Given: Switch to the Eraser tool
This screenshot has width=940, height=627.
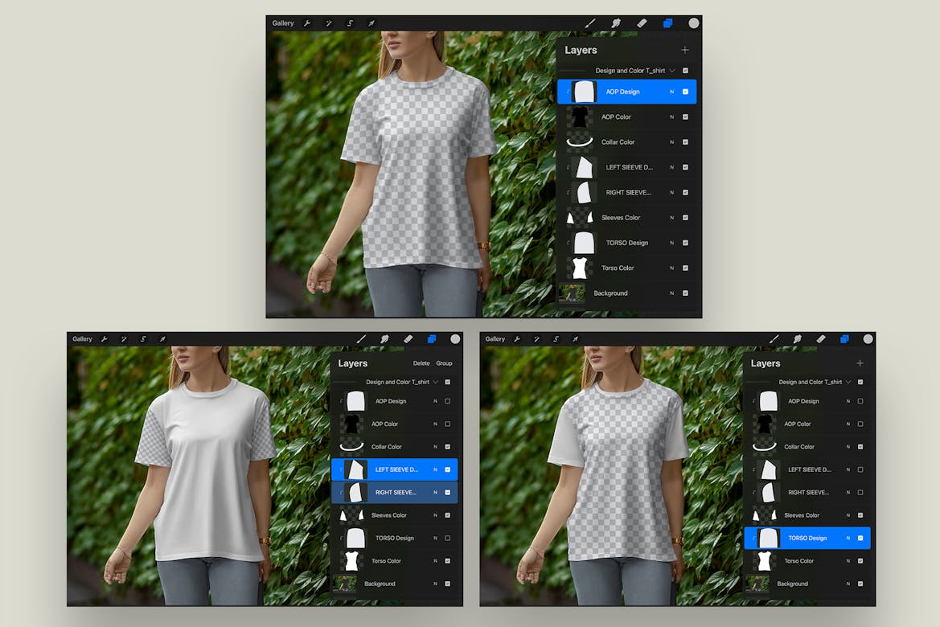Looking at the screenshot, I should click(x=642, y=23).
